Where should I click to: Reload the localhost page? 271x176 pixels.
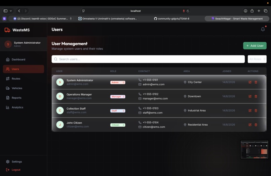pyautogui.click(x=188, y=11)
